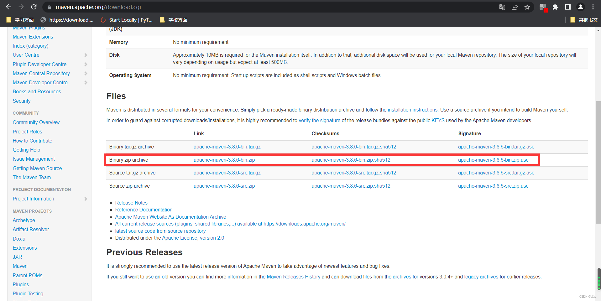Open apache-maven-3.8.6-src.zip.sha512 checksum
This screenshot has width=601, height=301.
point(351,186)
